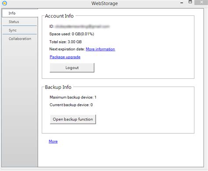Click the 'Account Info' group heading
This screenshot has width=208, height=171.
pos(59,16)
